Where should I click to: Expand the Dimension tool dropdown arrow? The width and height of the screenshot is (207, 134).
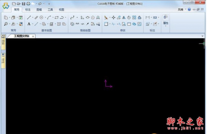(151, 17)
